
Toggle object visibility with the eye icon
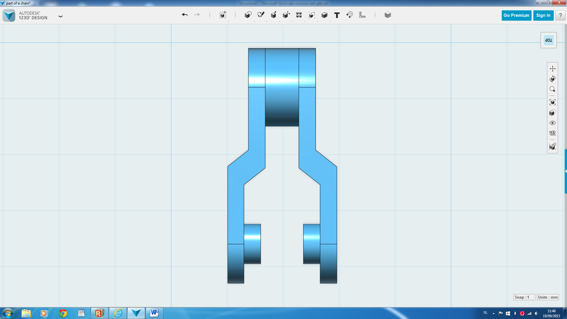553,123
